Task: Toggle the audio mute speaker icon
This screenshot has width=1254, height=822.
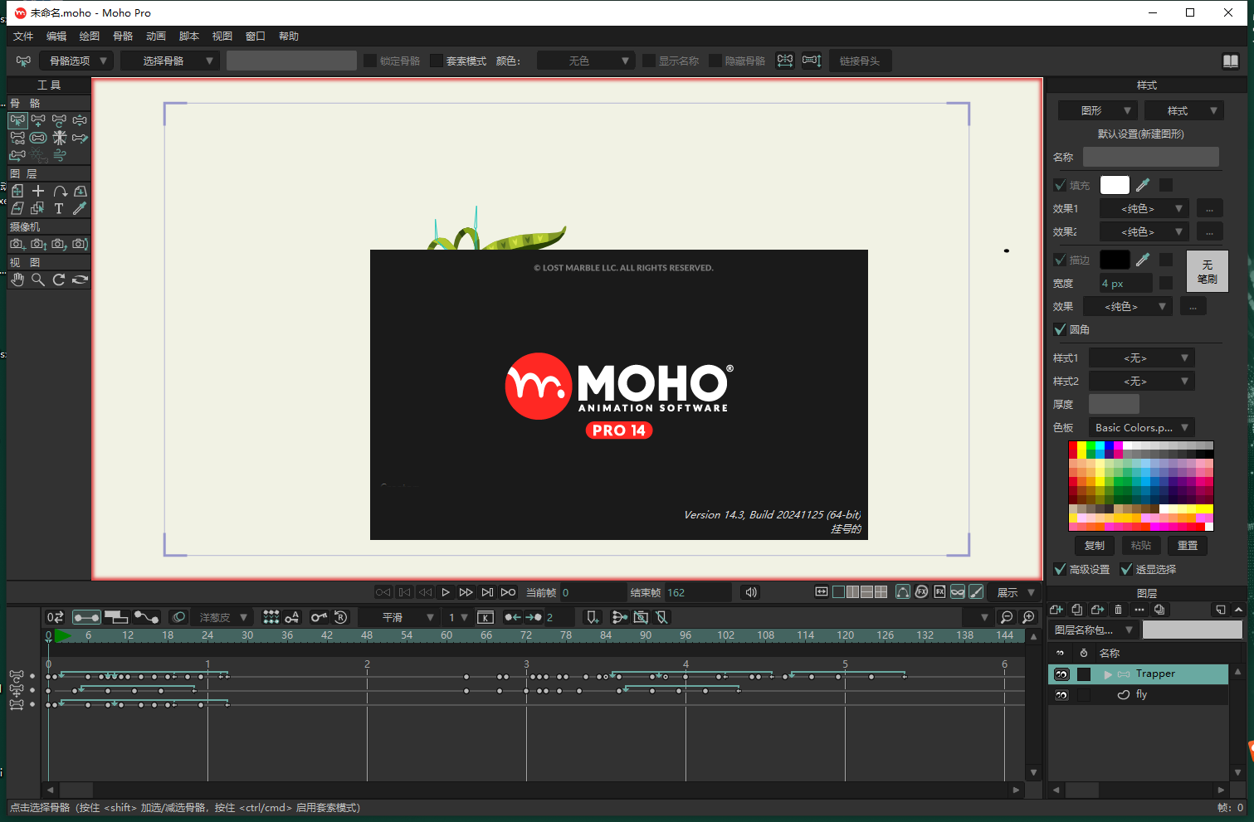Action: [x=751, y=592]
